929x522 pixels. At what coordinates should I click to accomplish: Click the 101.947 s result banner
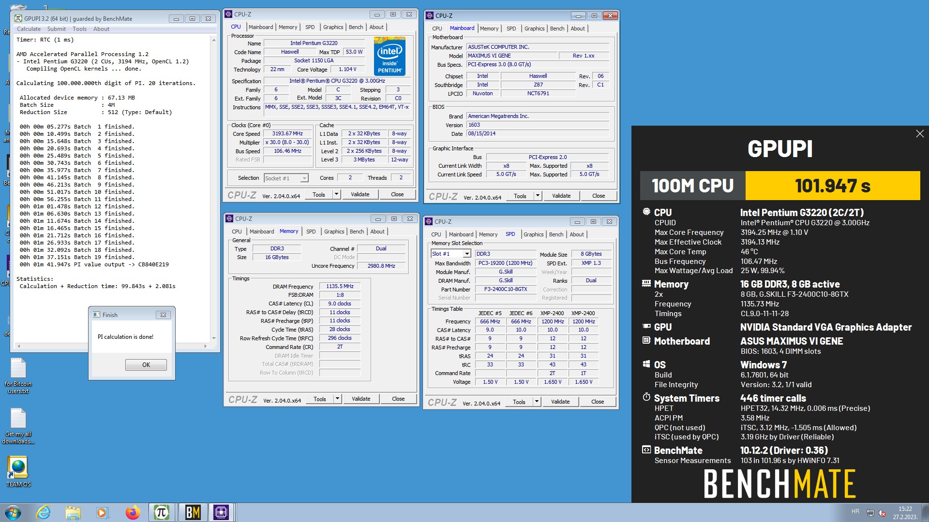pos(833,186)
